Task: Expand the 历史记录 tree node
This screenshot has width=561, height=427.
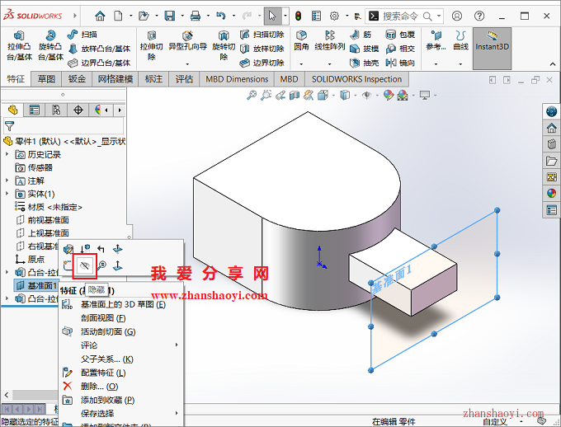Action: (8, 154)
